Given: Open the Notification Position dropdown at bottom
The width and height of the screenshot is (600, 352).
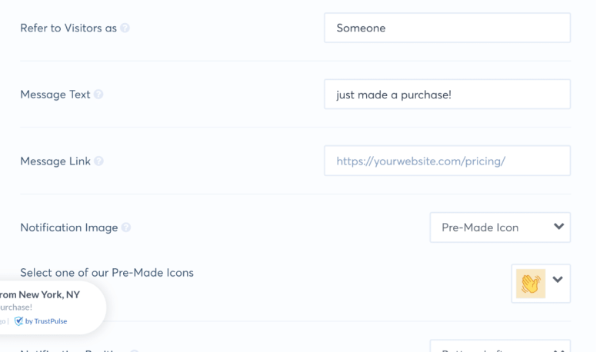Looking at the screenshot, I should (x=500, y=347).
